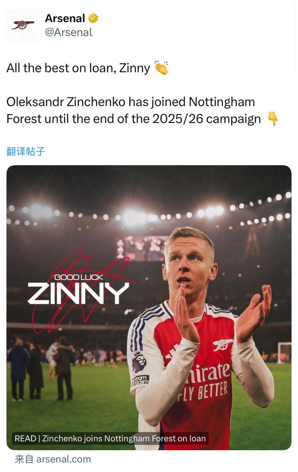Click the GOOD LUCK ZINNY graphic text
Viewport: 298px width, 472px height.
[x=78, y=290]
